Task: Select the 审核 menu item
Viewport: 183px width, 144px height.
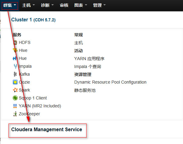Action: [x=64, y=5]
